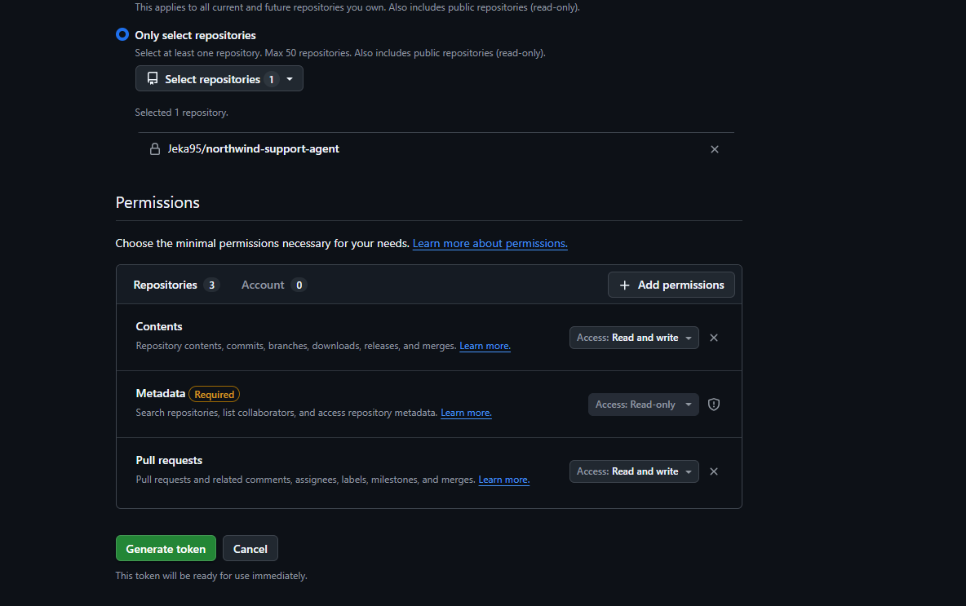Open the Select repositories dropdown
The image size is (966, 606).
point(219,79)
